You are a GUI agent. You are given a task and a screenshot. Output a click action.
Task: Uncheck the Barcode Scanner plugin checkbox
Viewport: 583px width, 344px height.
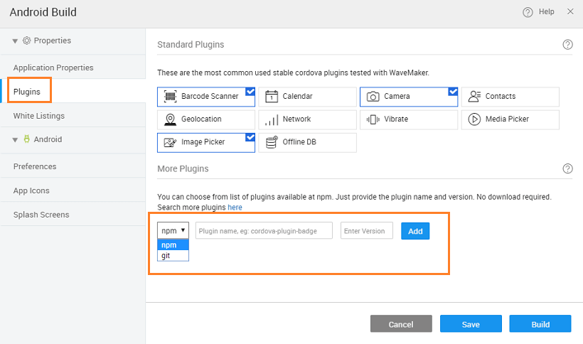[x=250, y=92]
